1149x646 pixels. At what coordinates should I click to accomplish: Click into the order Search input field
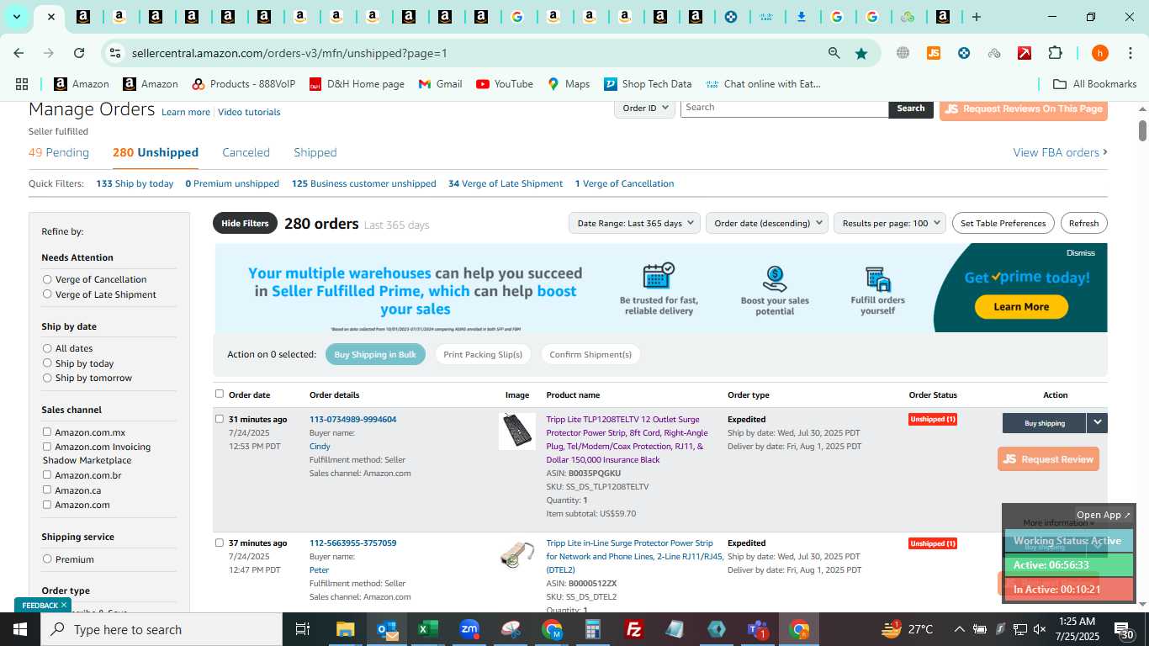click(x=784, y=108)
